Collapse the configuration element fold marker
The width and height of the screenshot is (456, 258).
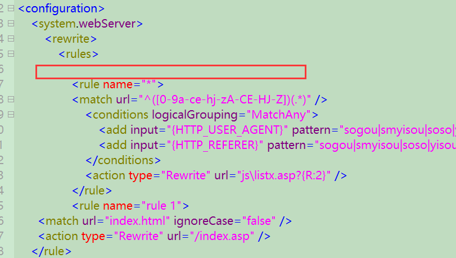click(x=12, y=9)
